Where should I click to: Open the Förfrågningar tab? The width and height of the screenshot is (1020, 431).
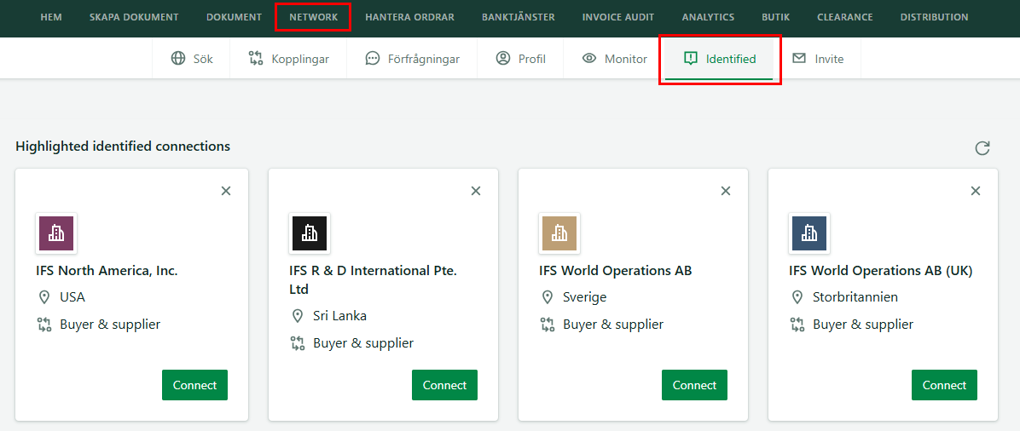click(413, 59)
